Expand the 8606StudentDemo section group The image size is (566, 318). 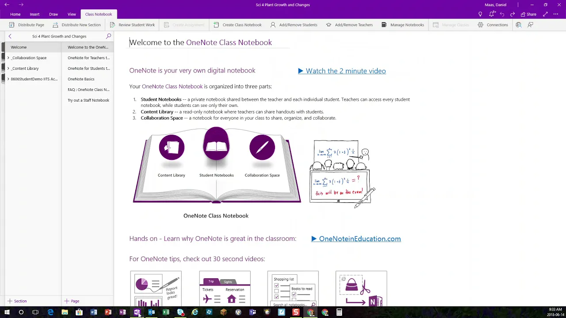pos(8,79)
